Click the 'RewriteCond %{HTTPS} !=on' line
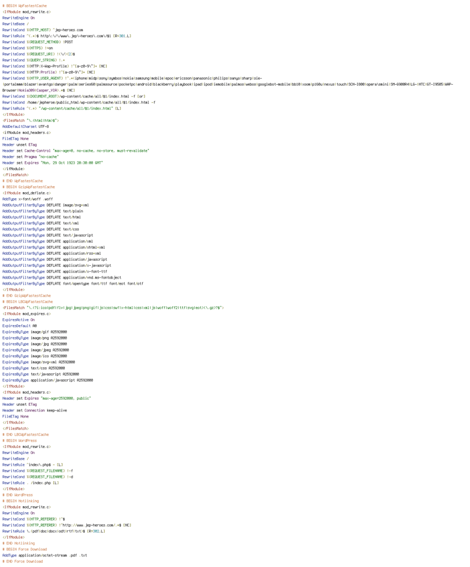 click(x=28, y=48)
